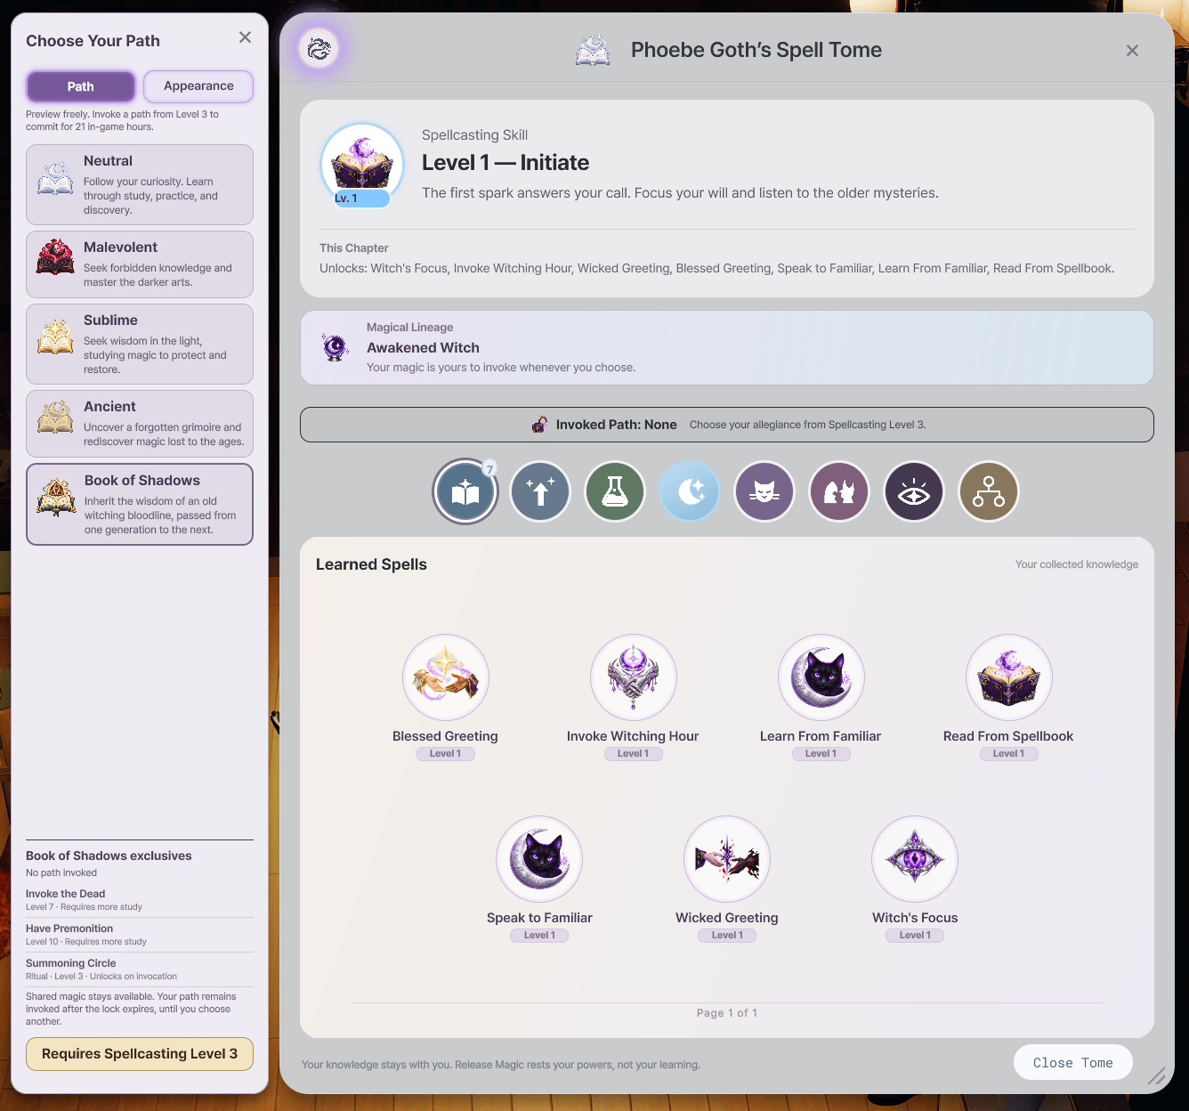1189x1111 pixels.
Task: Preview the Ancient path card
Action: click(x=140, y=424)
